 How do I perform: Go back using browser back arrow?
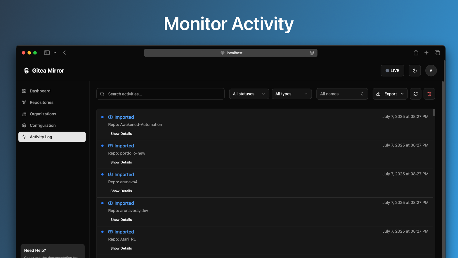65,53
